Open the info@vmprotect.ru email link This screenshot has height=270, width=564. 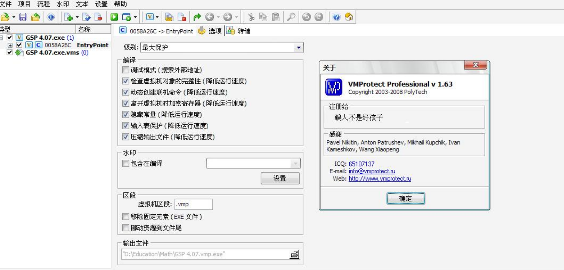(x=372, y=171)
